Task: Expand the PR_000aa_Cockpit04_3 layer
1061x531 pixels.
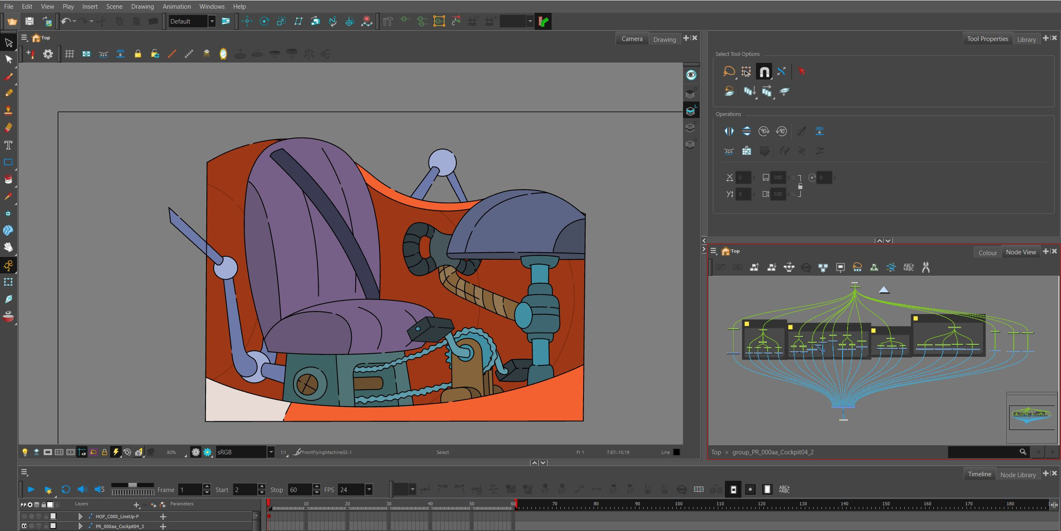Action: [x=80, y=526]
